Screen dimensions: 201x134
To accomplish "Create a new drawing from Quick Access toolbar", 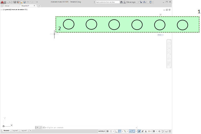I will pyautogui.click(x=8, y=2).
